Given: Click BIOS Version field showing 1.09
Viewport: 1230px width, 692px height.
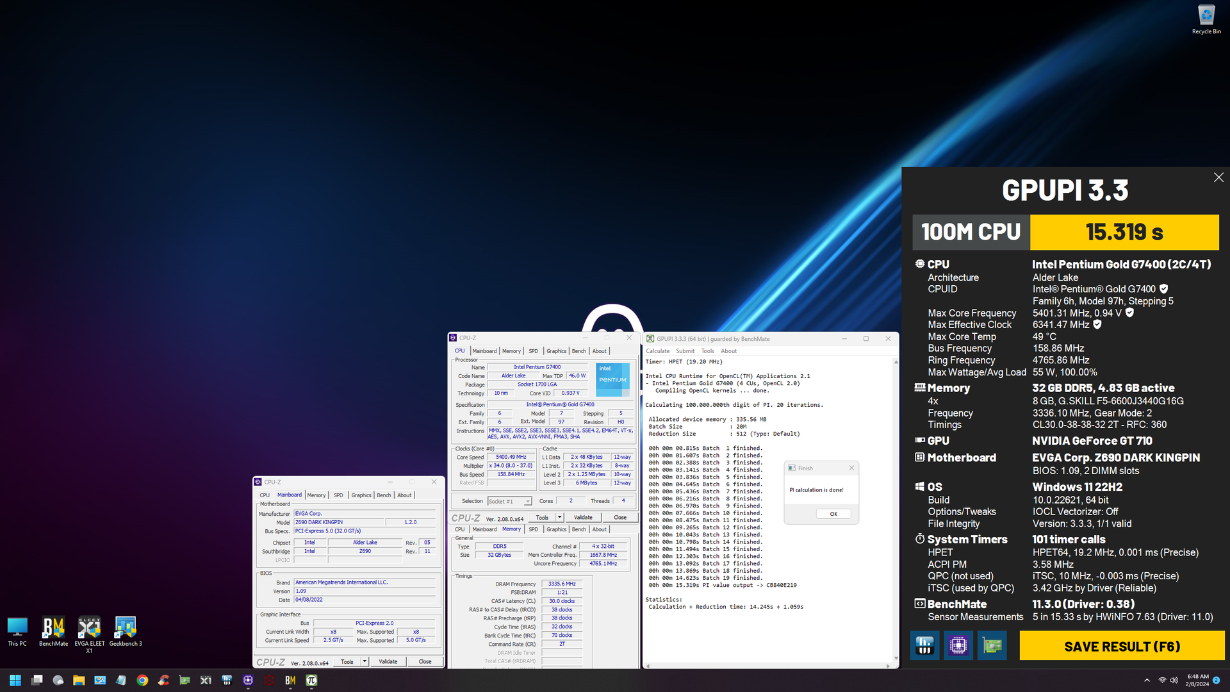Looking at the screenshot, I should pyautogui.click(x=365, y=591).
